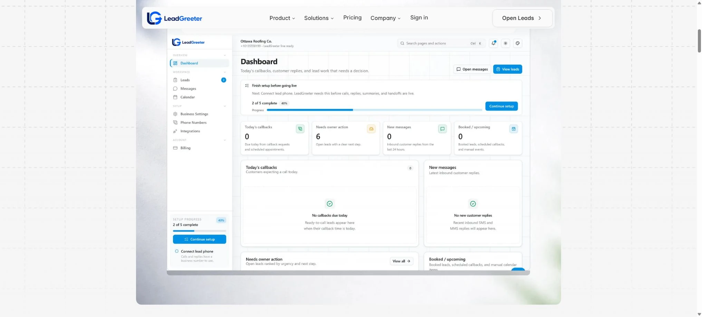Click the 40% badge in the setup banner
The image size is (702, 317).
[x=284, y=103]
